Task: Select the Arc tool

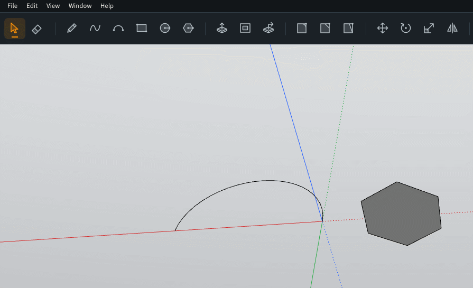Action: click(x=118, y=29)
